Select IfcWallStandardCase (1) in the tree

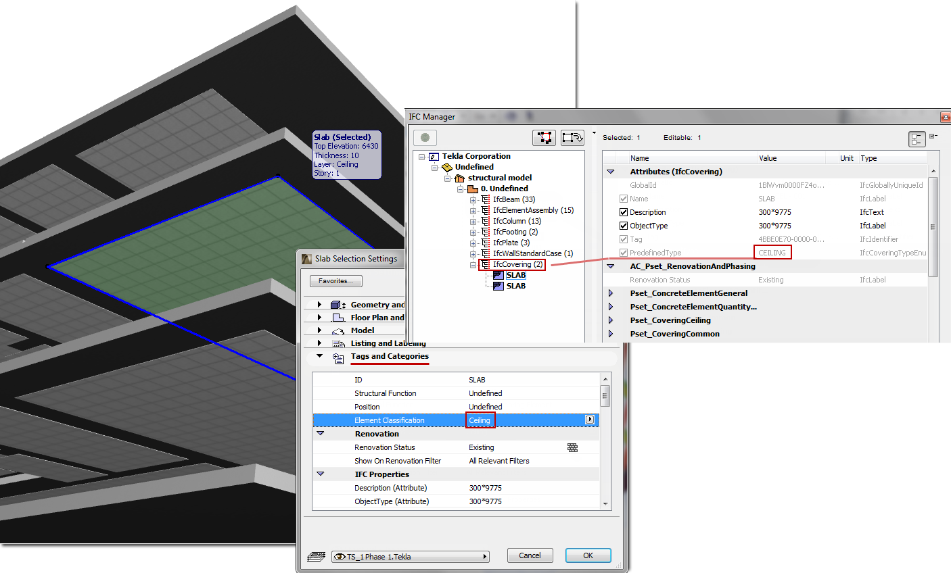[x=533, y=253]
